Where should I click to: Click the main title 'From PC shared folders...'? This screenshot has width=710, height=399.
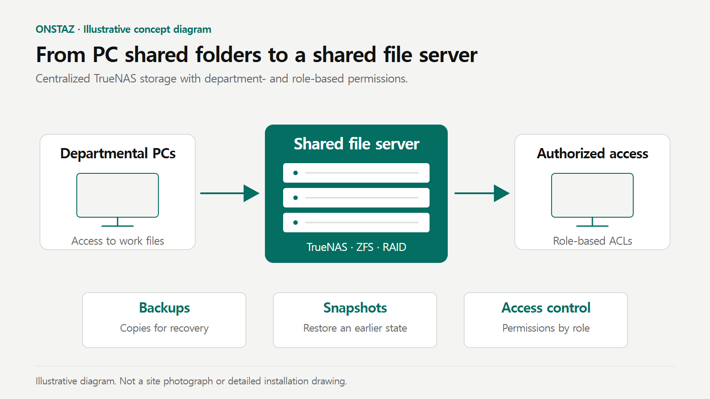pos(256,55)
